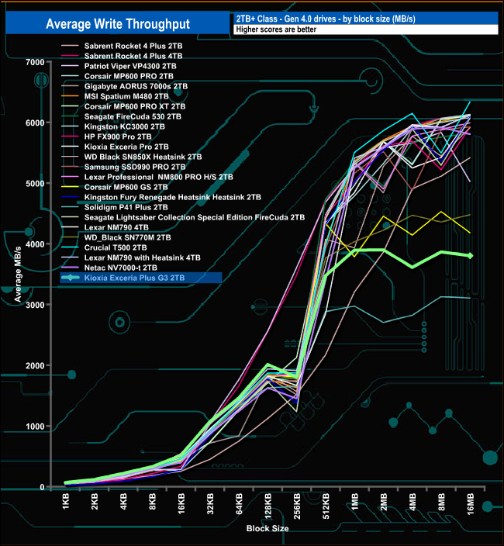This screenshot has height=546, width=504.
Task: Click highlighted Kioxia Exceria Plus G3 2TB entry
Action: click(x=141, y=278)
